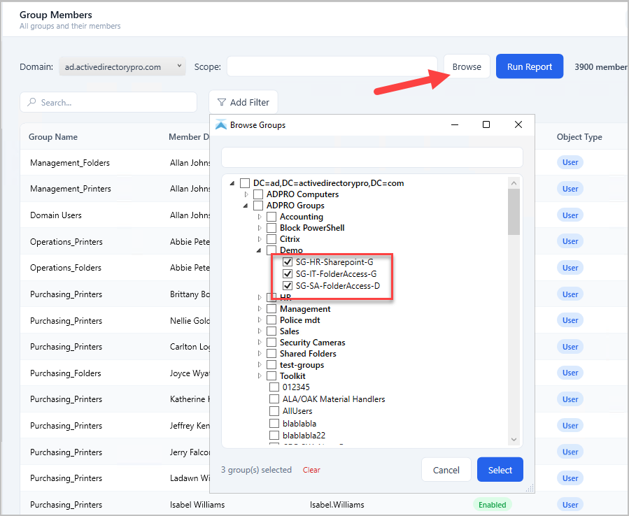Tick the Management OU checkbox
This screenshot has height=516, width=629.
[x=271, y=309]
